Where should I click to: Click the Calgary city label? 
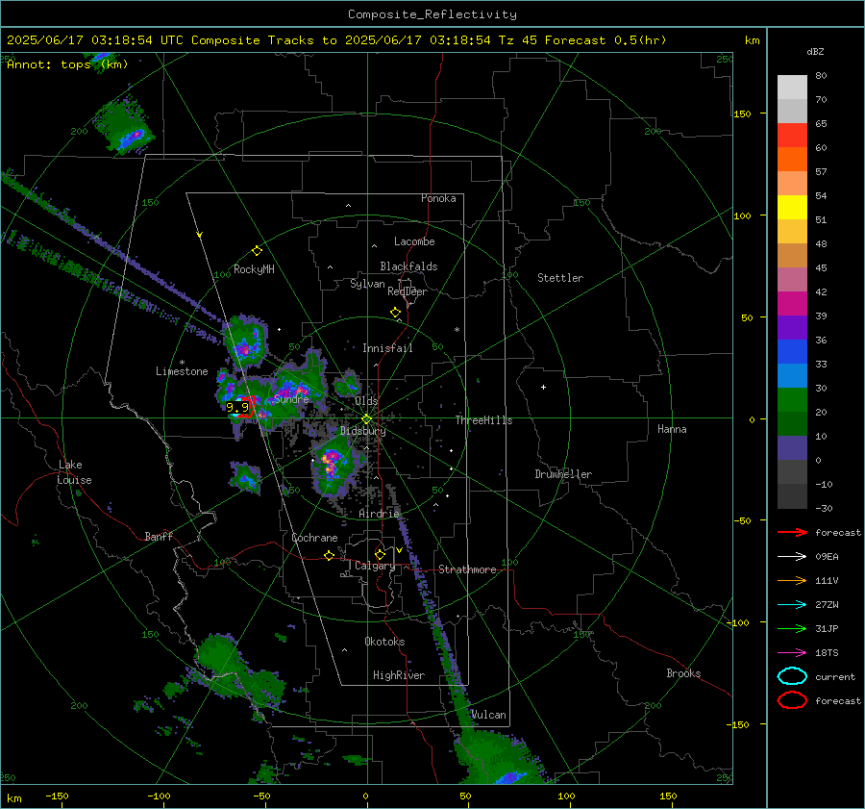(375, 566)
